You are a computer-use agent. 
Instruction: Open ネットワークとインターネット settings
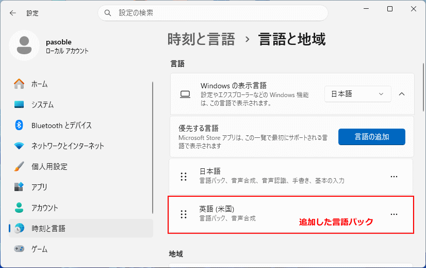[81, 146]
